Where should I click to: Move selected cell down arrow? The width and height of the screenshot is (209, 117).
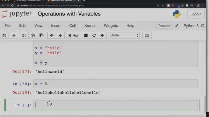point(60,35)
